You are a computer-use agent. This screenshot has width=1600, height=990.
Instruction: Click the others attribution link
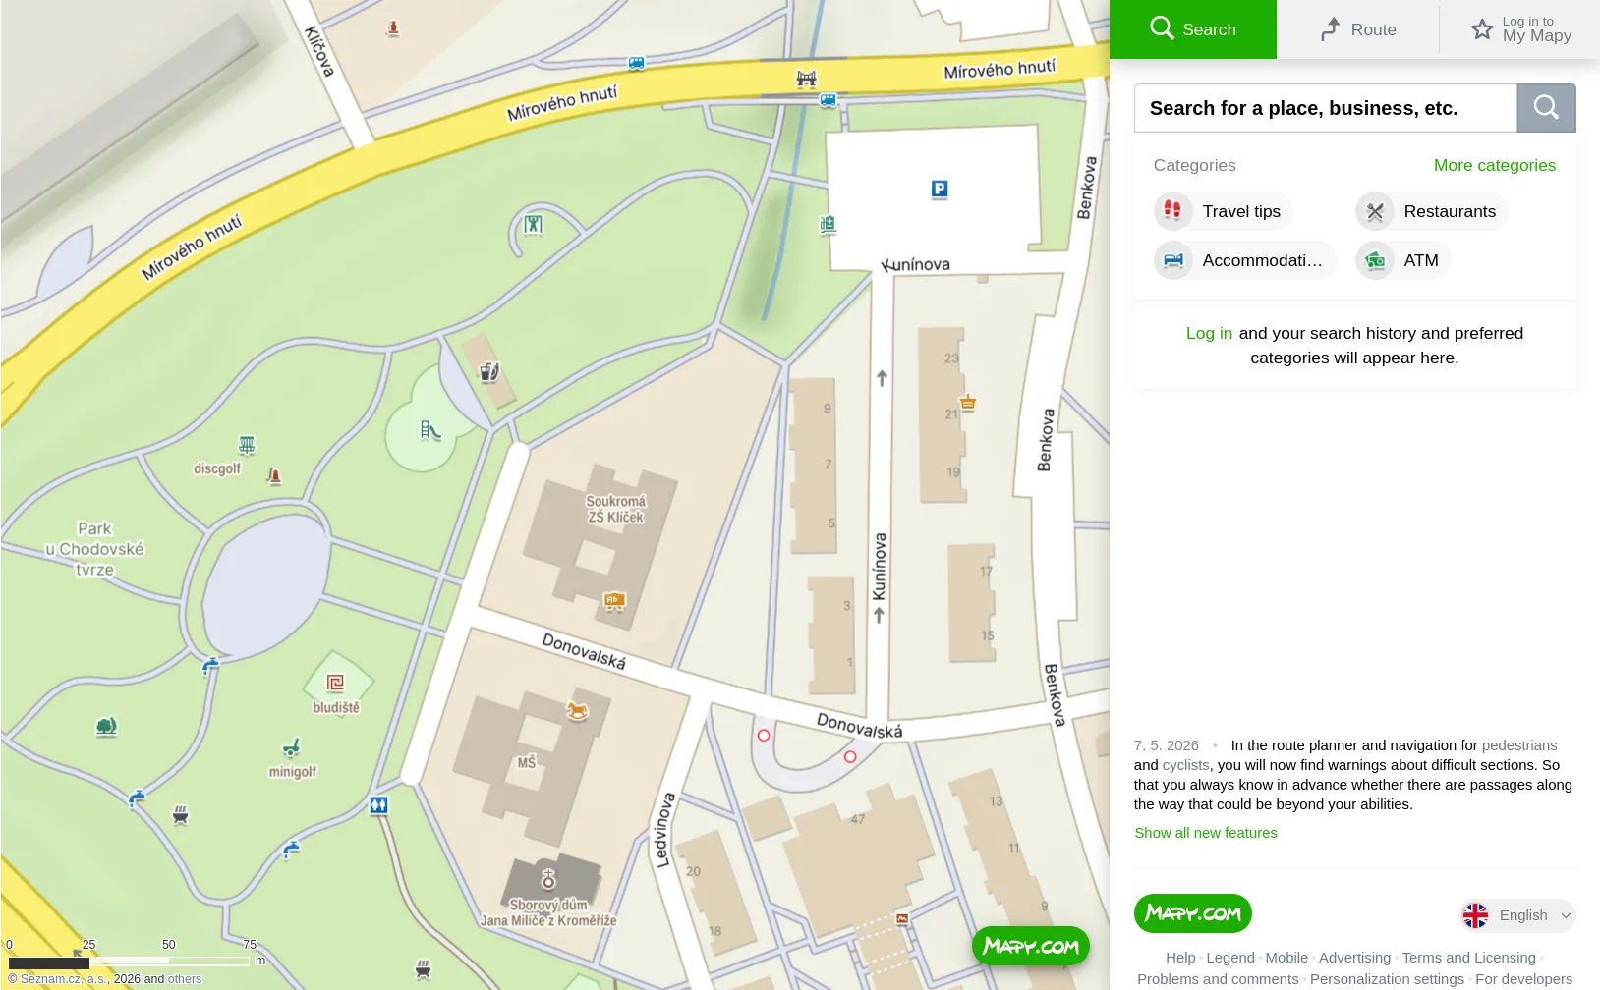coord(185,979)
